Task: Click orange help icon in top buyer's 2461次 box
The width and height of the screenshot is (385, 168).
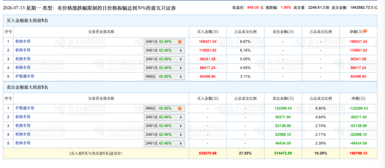Action: tap(180, 42)
